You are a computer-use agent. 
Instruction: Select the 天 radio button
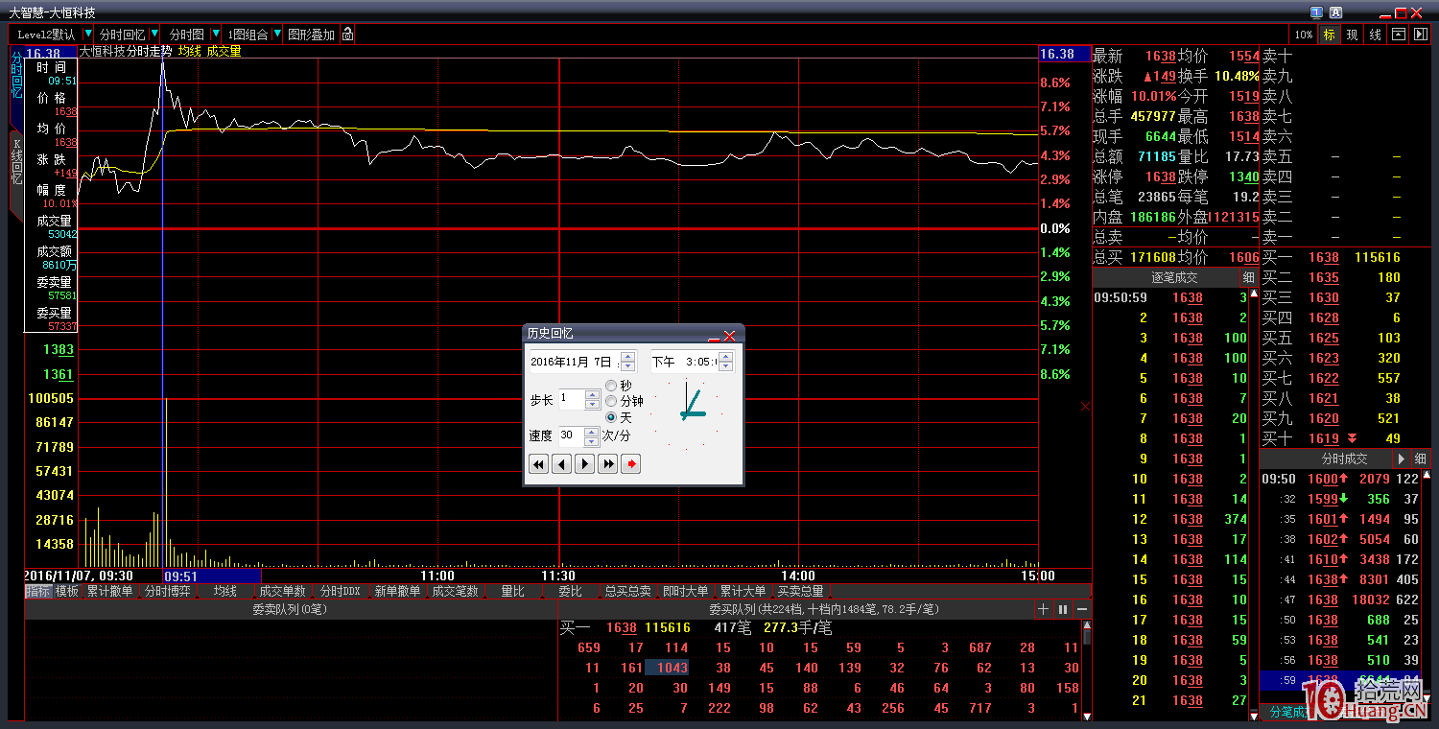pos(611,417)
